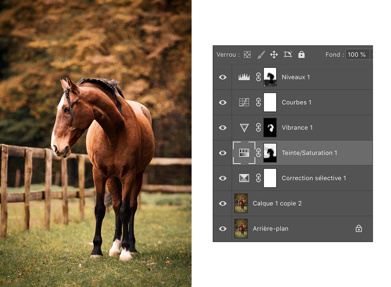The height and width of the screenshot is (287, 391).
Task: Select Correction sélective 1 adjustment icon
Action: pos(244,178)
